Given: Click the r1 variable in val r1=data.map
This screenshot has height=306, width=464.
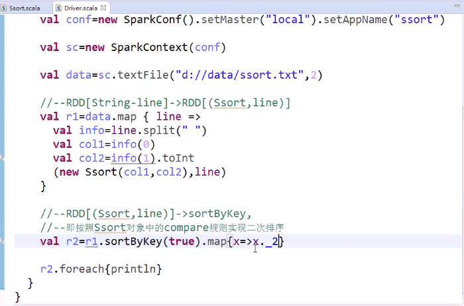Looking at the screenshot, I should coord(72,117).
